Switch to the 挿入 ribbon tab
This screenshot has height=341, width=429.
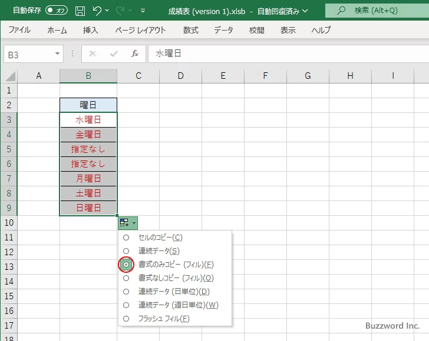point(91,30)
